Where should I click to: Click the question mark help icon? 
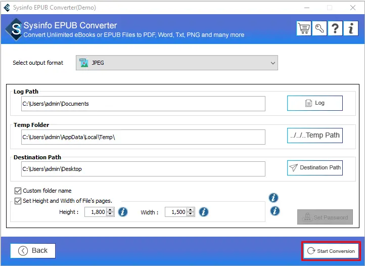pyautogui.click(x=335, y=28)
